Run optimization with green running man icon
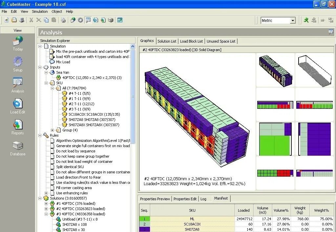Screen dimensions: 336x232 (x=306, y=20)
